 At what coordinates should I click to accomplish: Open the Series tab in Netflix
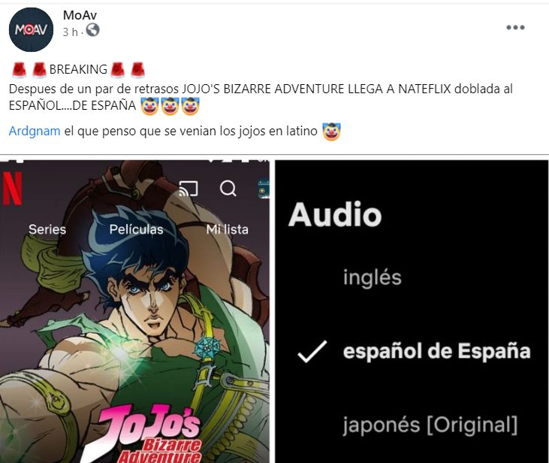[x=47, y=229]
